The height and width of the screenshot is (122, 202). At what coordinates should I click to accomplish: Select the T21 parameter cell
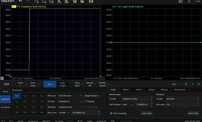coord(17,102)
